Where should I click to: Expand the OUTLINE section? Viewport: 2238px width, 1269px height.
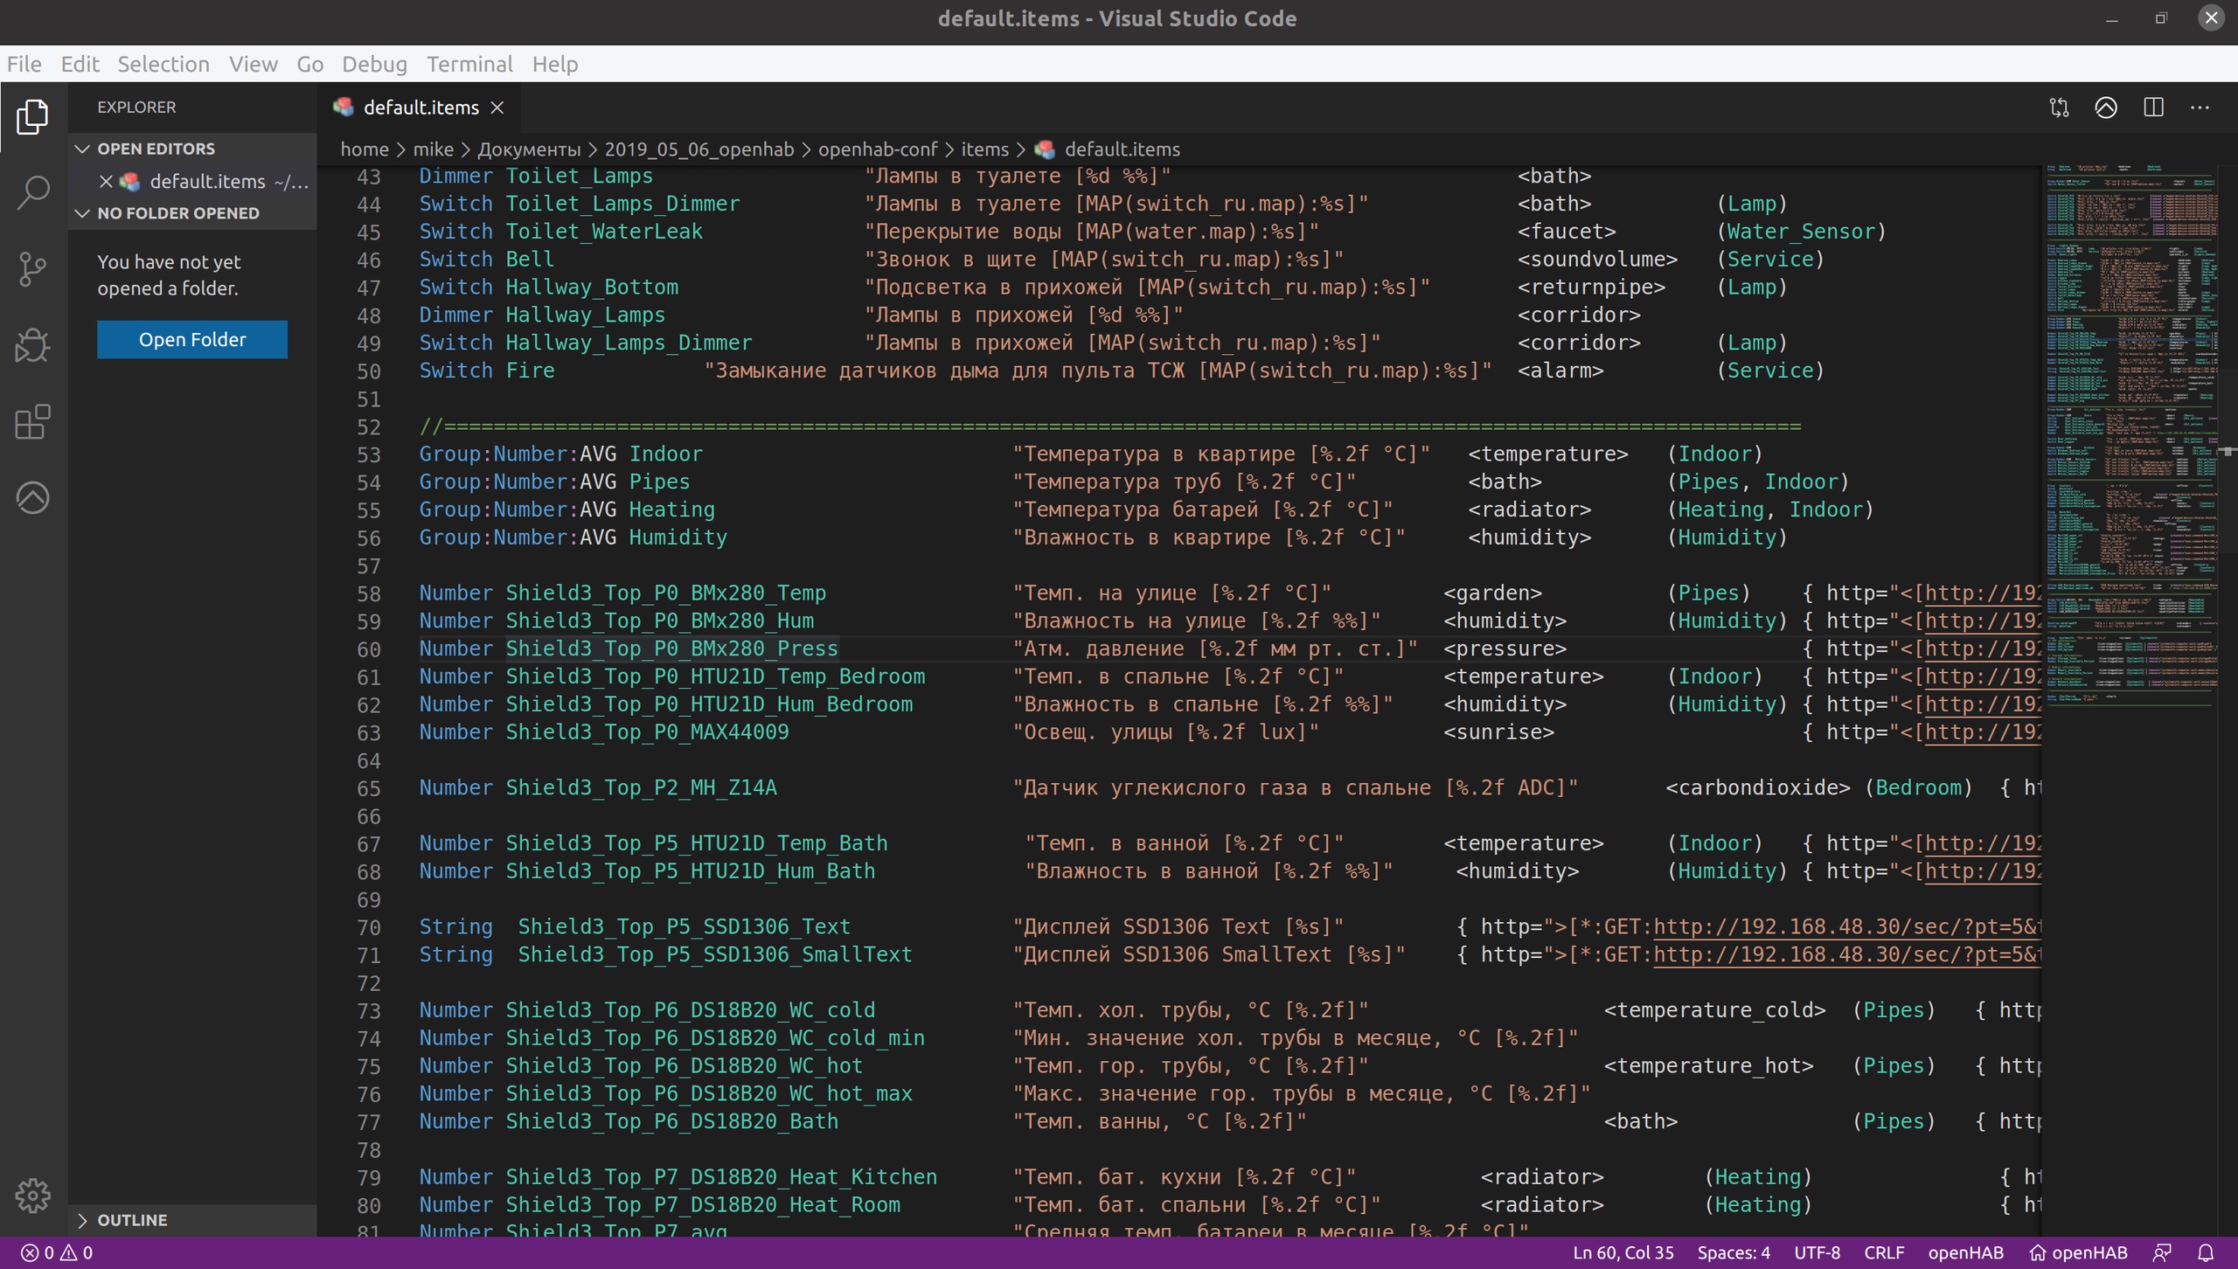tap(83, 1220)
